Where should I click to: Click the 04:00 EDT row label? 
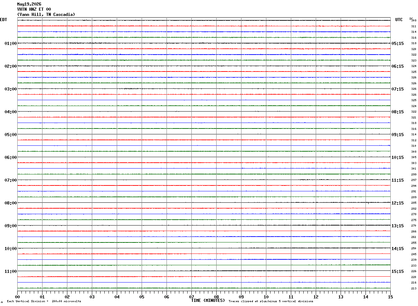click(11, 112)
